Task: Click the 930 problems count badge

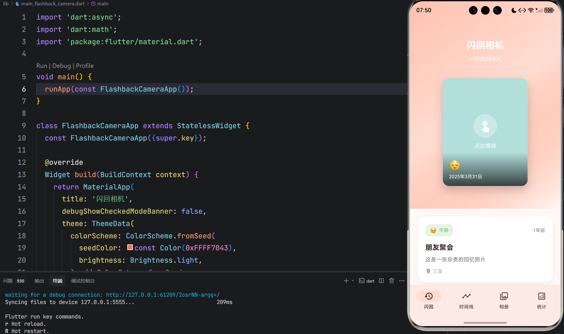Action: click(21, 281)
